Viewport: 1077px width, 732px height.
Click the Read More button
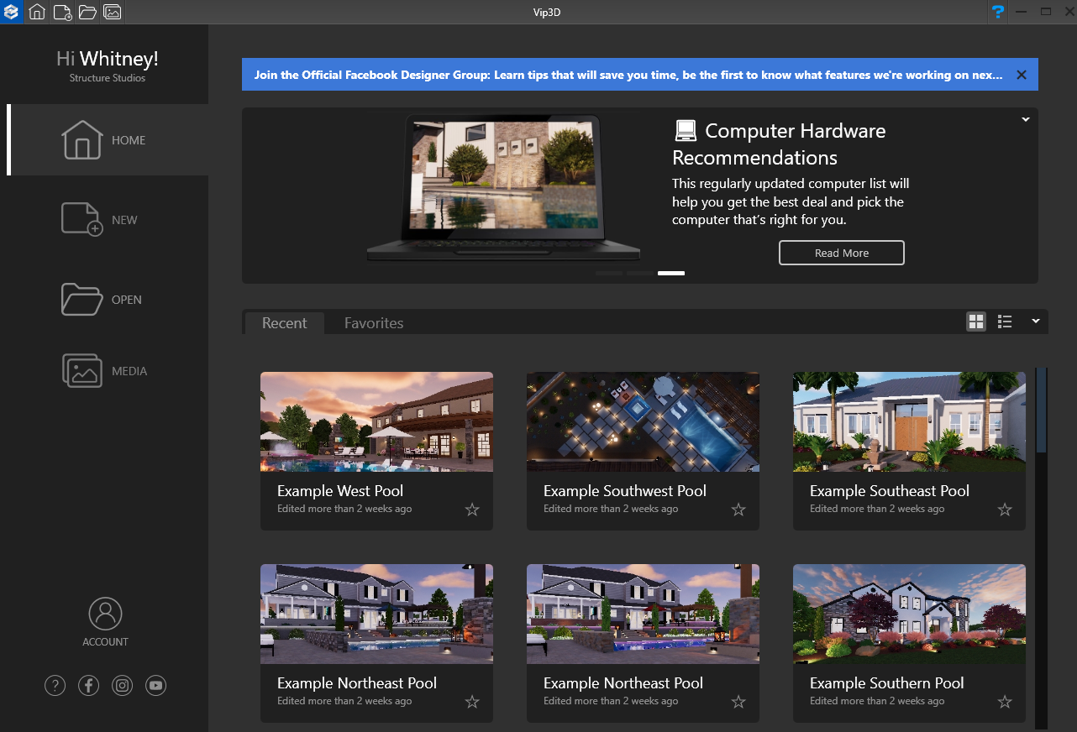tap(841, 253)
